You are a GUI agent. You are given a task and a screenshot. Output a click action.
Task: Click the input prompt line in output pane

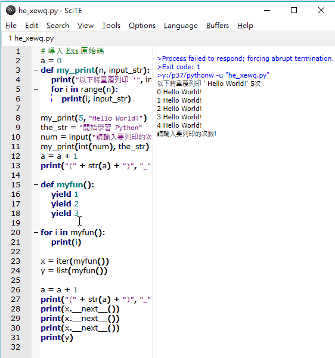(x=187, y=134)
